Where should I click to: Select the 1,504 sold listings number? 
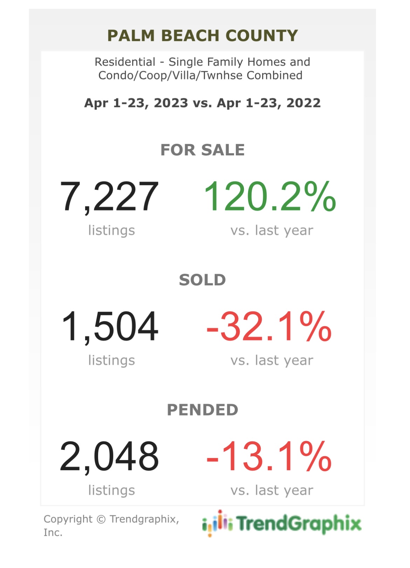pyautogui.click(x=110, y=326)
